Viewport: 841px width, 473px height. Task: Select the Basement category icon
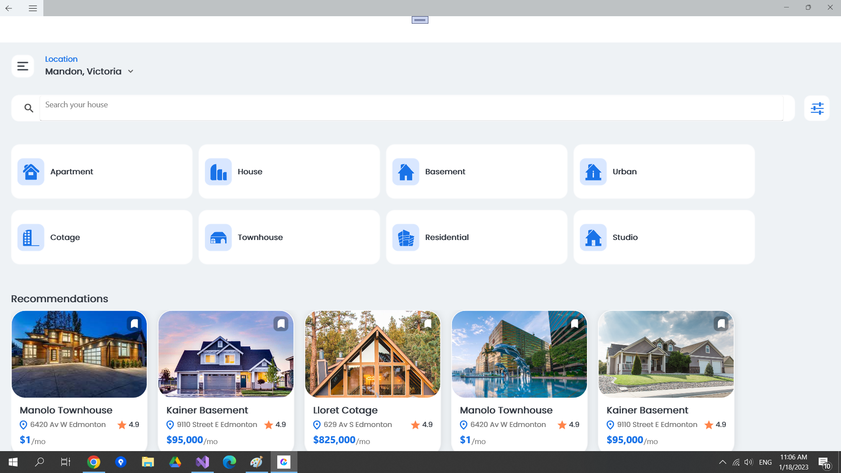tap(406, 172)
